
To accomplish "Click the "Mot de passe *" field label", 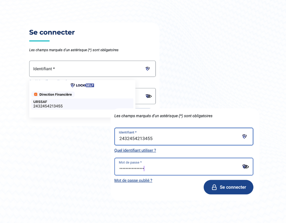I will click(x=130, y=162).
